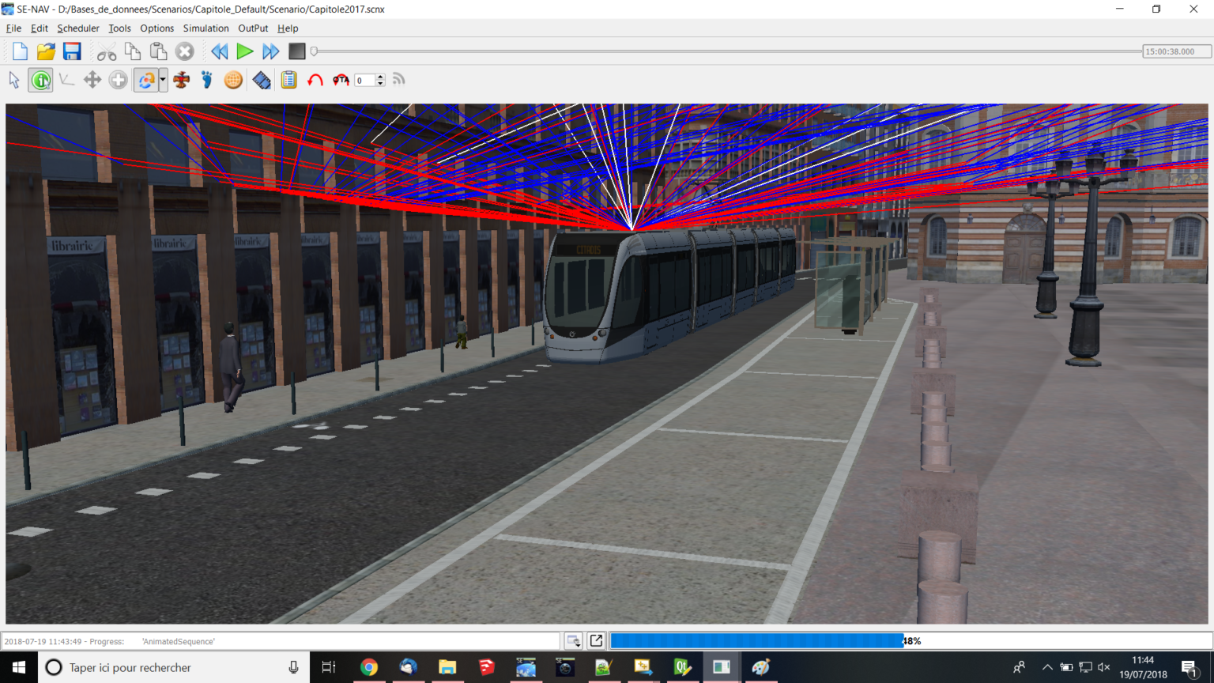This screenshot has height=683, width=1214.
Task: Toggle the rotate view mode button
Action: click(x=145, y=80)
